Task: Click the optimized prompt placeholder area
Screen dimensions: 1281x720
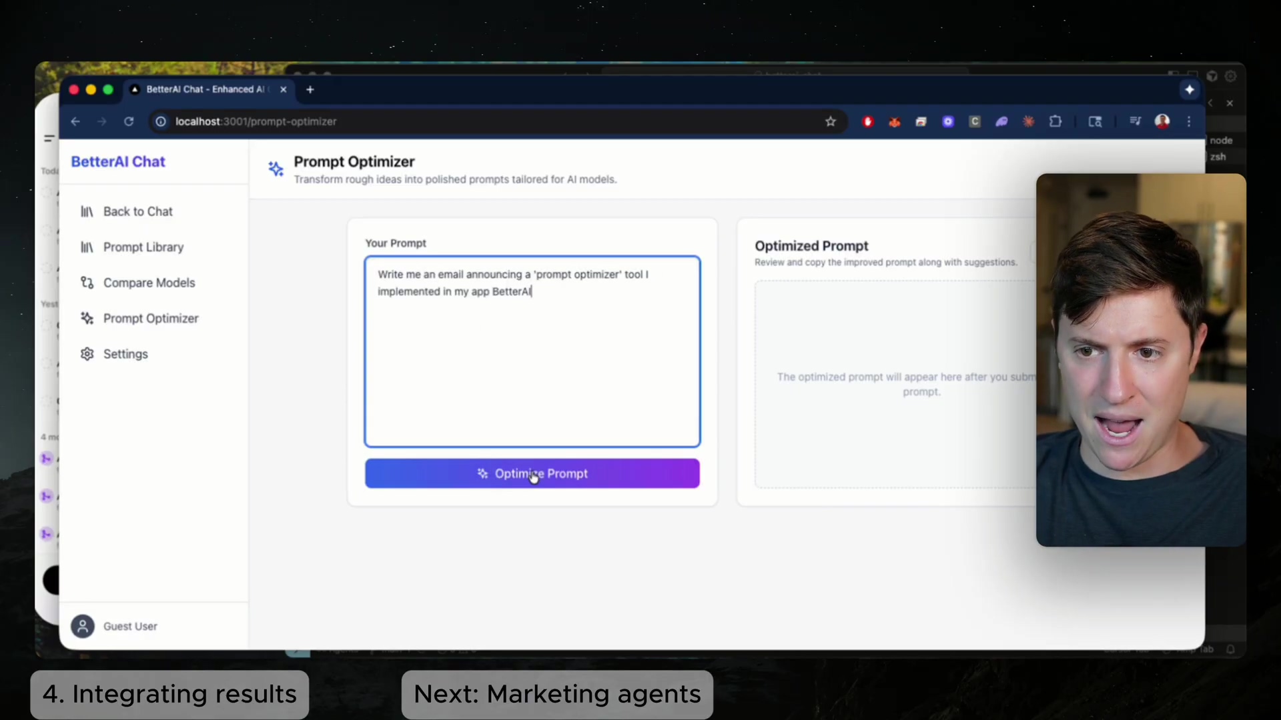Action: (896, 384)
